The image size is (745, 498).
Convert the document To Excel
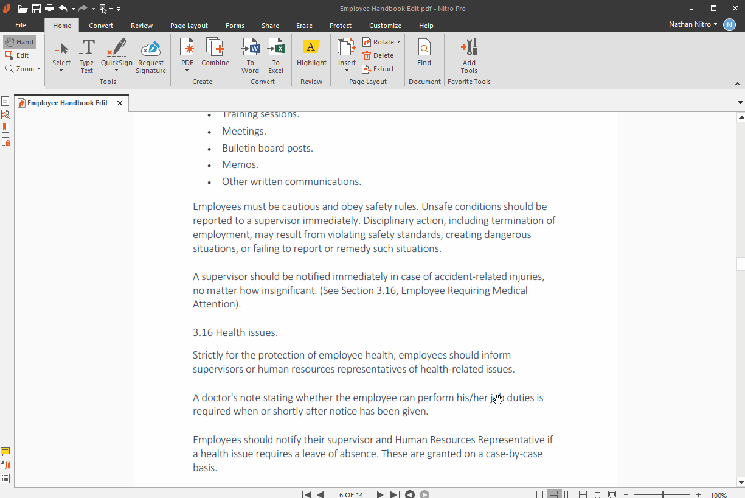point(276,55)
